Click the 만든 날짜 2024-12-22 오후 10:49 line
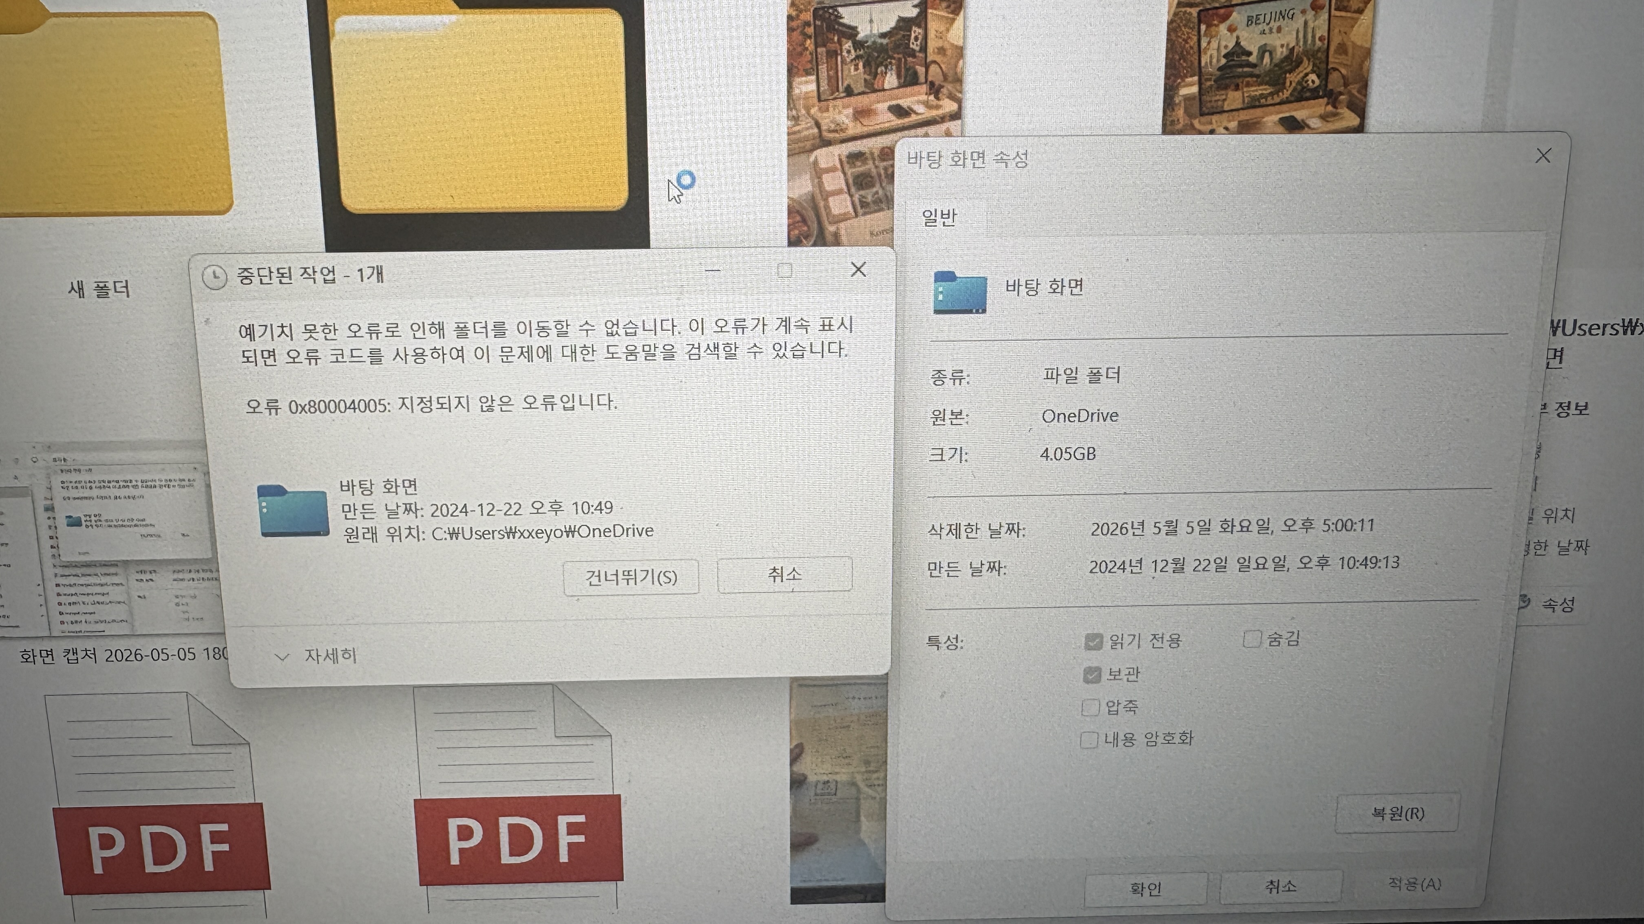The image size is (1644, 924). click(x=477, y=509)
